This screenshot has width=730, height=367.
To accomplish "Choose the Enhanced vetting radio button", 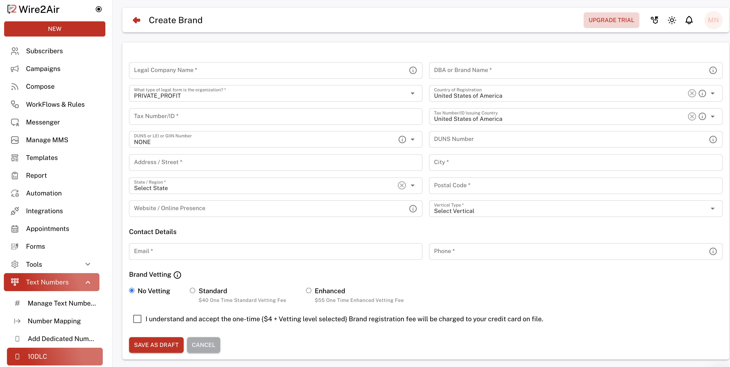I will click(x=309, y=291).
